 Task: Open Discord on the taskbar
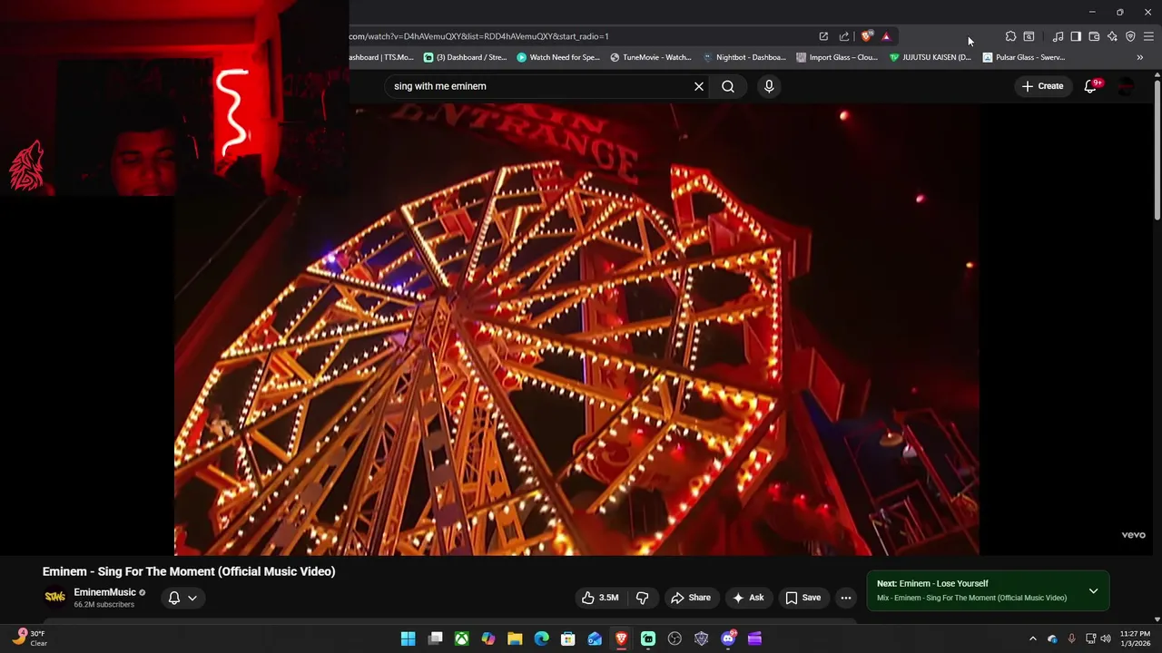point(728,638)
